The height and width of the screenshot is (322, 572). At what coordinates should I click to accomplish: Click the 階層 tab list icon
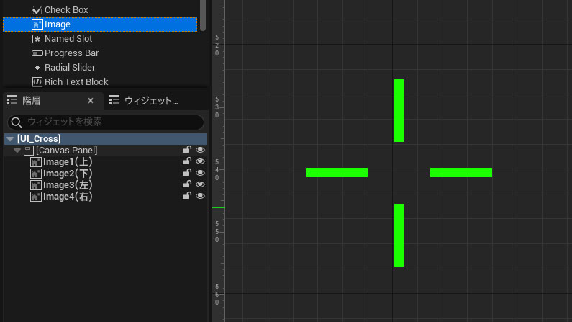click(12, 100)
